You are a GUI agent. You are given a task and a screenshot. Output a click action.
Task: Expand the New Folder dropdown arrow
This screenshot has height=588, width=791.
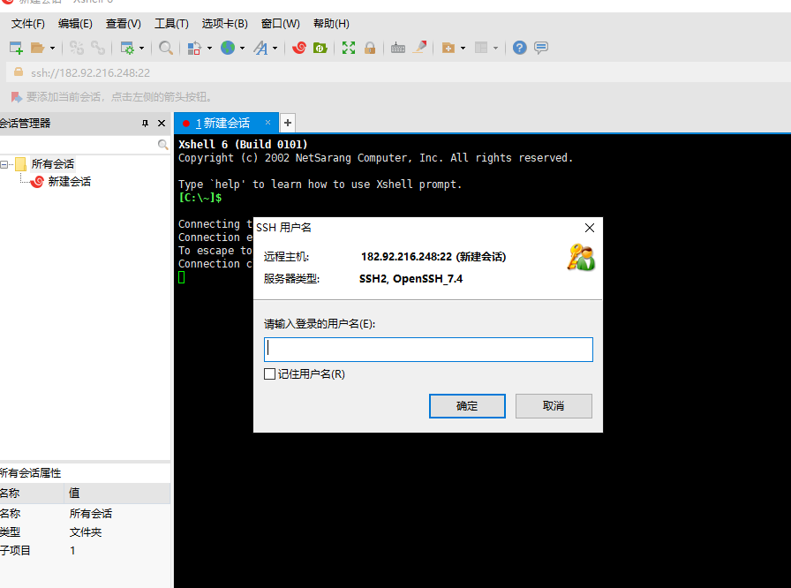[463, 49]
